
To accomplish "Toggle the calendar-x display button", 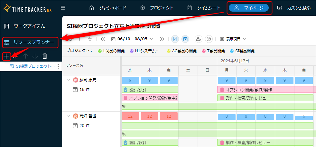I will click(x=185, y=39).
